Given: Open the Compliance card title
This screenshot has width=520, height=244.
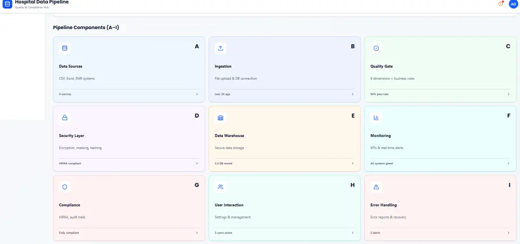Looking at the screenshot, I should point(69,205).
